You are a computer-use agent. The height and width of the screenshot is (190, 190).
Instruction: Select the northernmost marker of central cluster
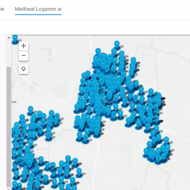click(x=117, y=44)
